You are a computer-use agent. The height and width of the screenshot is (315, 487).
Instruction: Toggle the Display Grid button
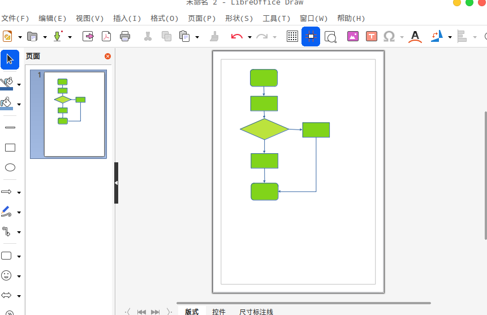(292, 37)
